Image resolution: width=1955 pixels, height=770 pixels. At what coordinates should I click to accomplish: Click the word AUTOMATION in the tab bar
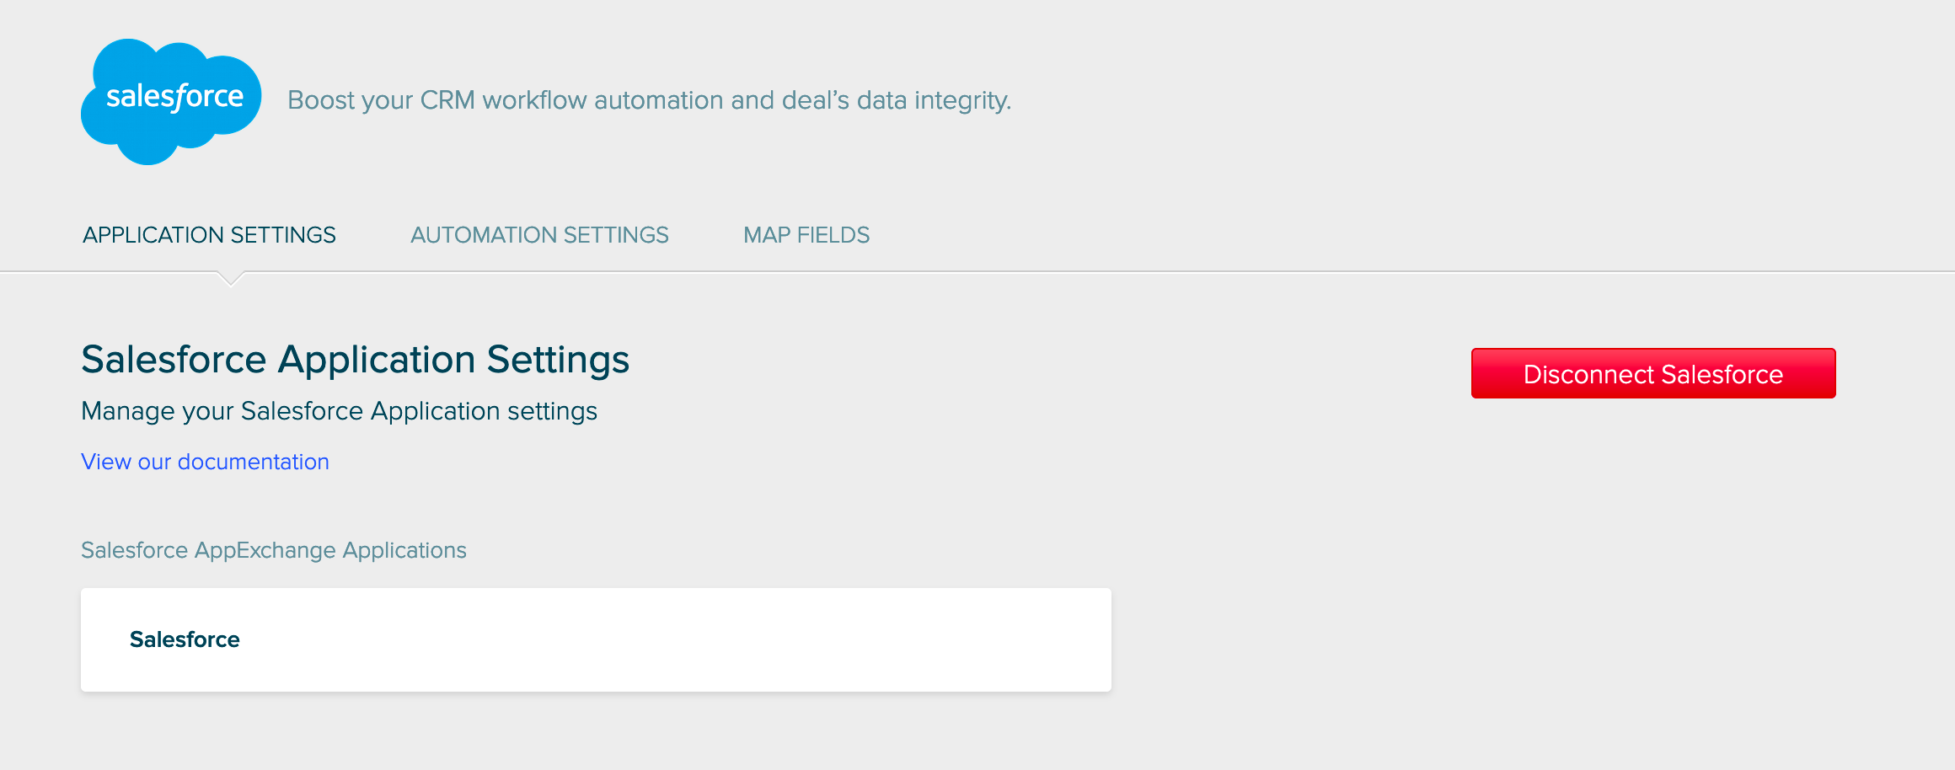484,235
